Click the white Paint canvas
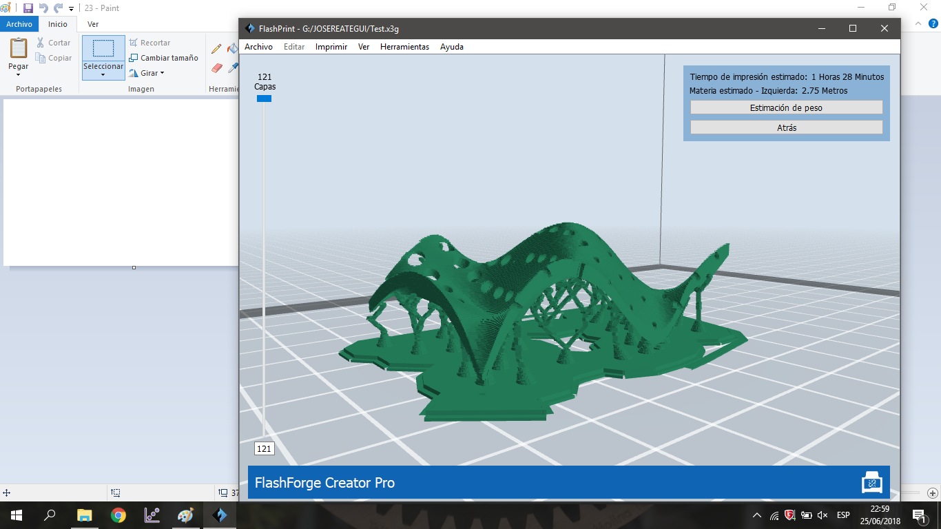941x529 pixels. (x=121, y=183)
